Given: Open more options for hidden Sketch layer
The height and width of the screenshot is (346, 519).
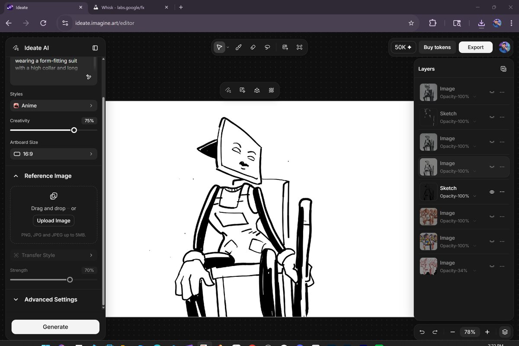Looking at the screenshot, I should coord(502,117).
